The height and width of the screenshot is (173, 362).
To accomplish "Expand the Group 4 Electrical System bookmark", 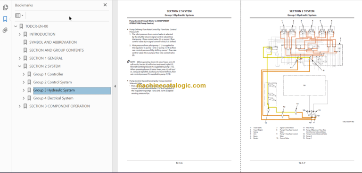I will [24, 98].
